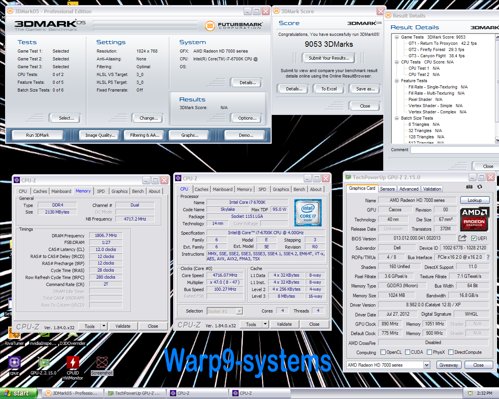Click the Intel Core i7 inside logo
Screen dimensions: 499x399
(308, 213)
